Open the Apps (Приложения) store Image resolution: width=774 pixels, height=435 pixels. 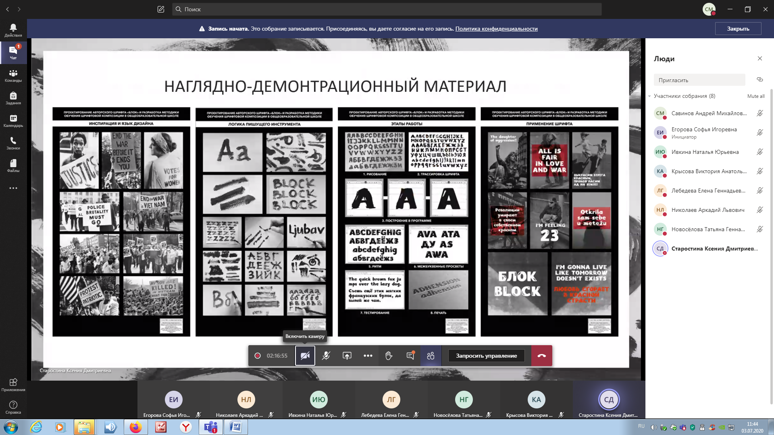[13, 385]
